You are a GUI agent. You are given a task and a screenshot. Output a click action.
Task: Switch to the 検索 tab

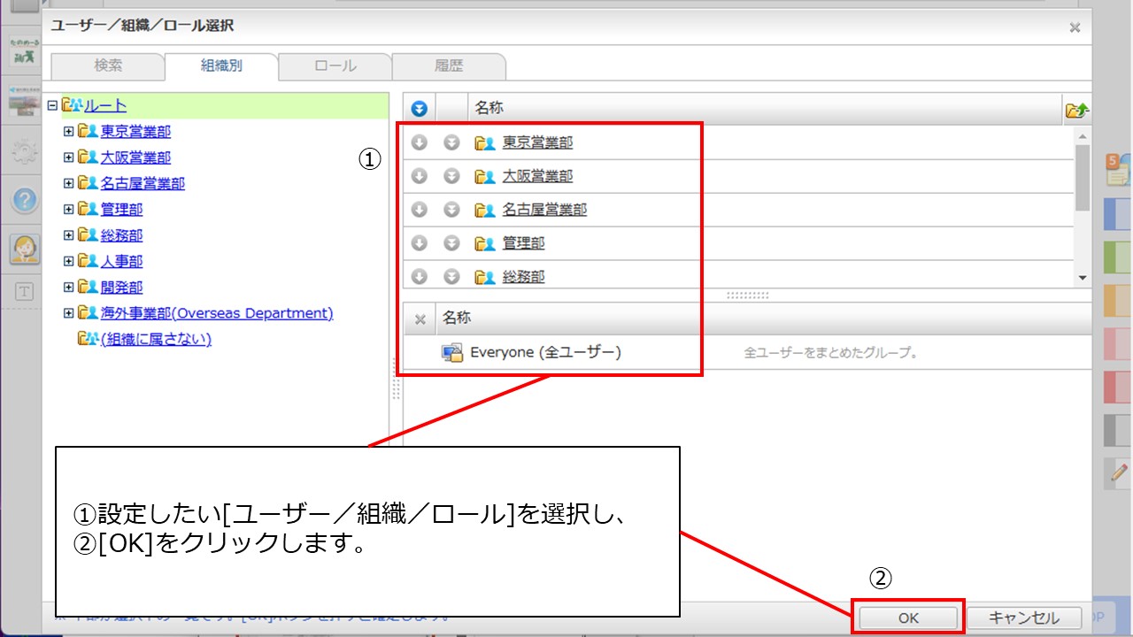click(108, 66)
